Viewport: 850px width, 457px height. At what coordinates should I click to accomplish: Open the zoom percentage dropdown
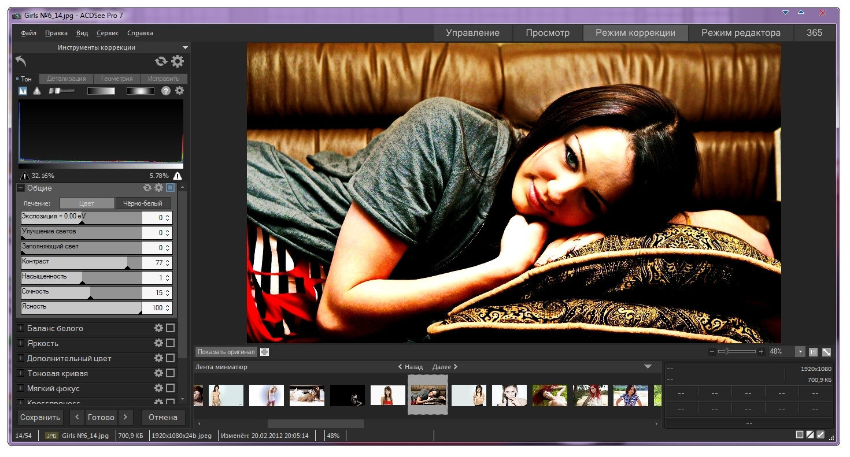(x=800, y=351)
